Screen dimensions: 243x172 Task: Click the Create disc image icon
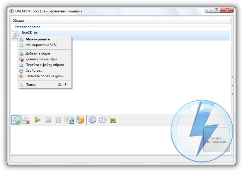coord(70,120)
